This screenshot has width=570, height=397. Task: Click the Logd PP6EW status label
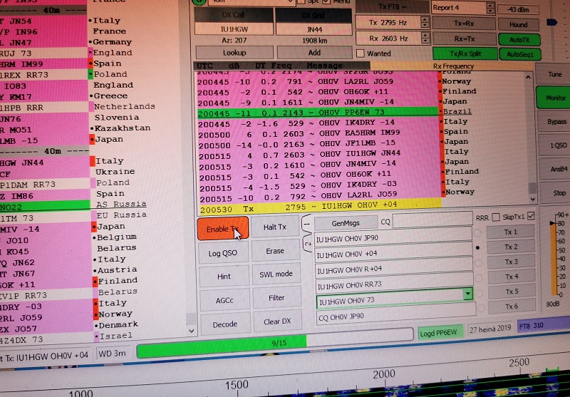440,332
